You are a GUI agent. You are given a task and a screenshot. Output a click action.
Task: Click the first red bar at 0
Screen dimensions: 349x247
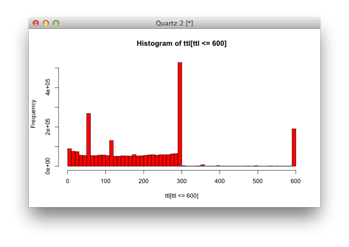coord(70,157)
